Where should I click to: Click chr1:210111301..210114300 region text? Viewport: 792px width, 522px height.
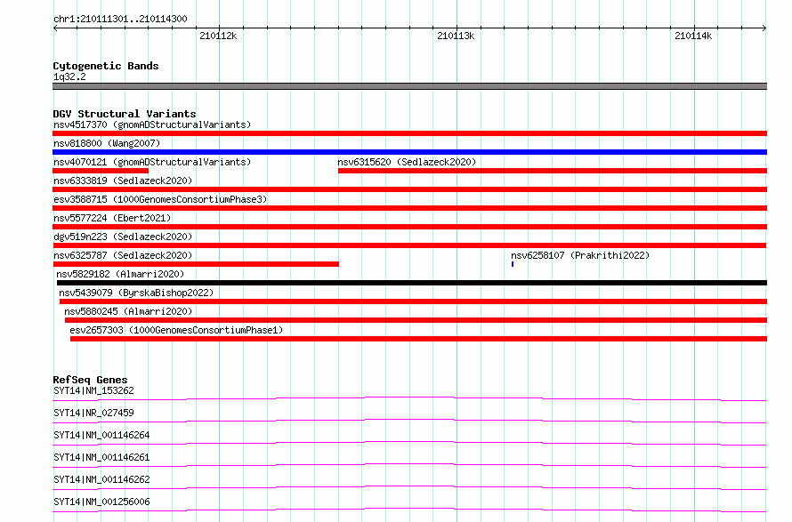point(120,19)
